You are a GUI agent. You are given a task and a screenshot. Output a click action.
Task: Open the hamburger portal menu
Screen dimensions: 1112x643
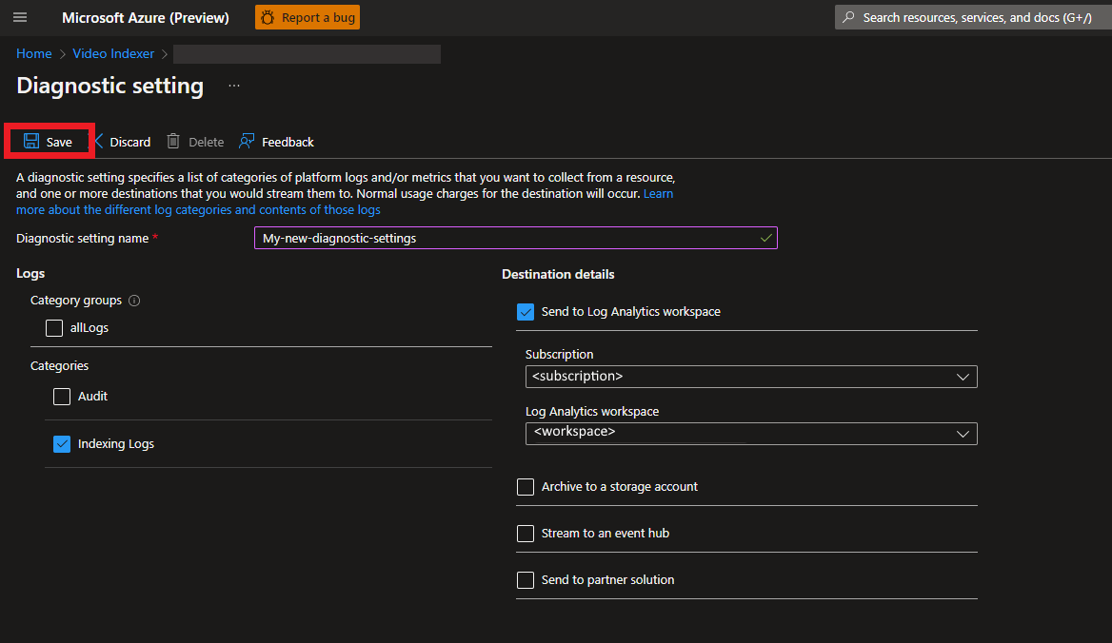point(20,17)
